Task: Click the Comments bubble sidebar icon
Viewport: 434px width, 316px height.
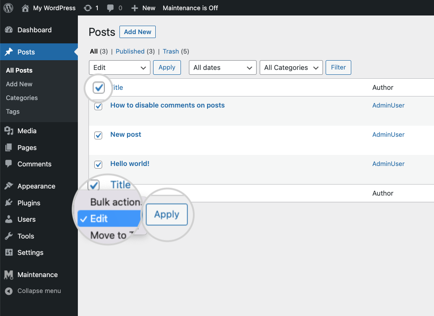Action: coord(9,164)
